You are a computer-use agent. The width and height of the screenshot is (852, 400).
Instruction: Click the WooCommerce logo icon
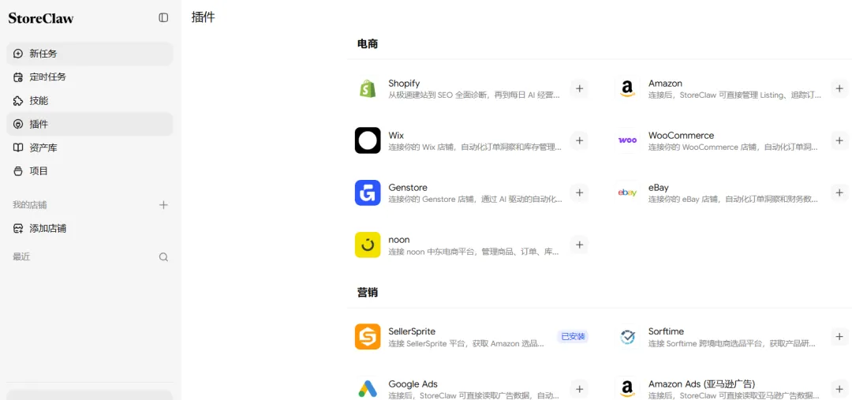tap(628, 140)
